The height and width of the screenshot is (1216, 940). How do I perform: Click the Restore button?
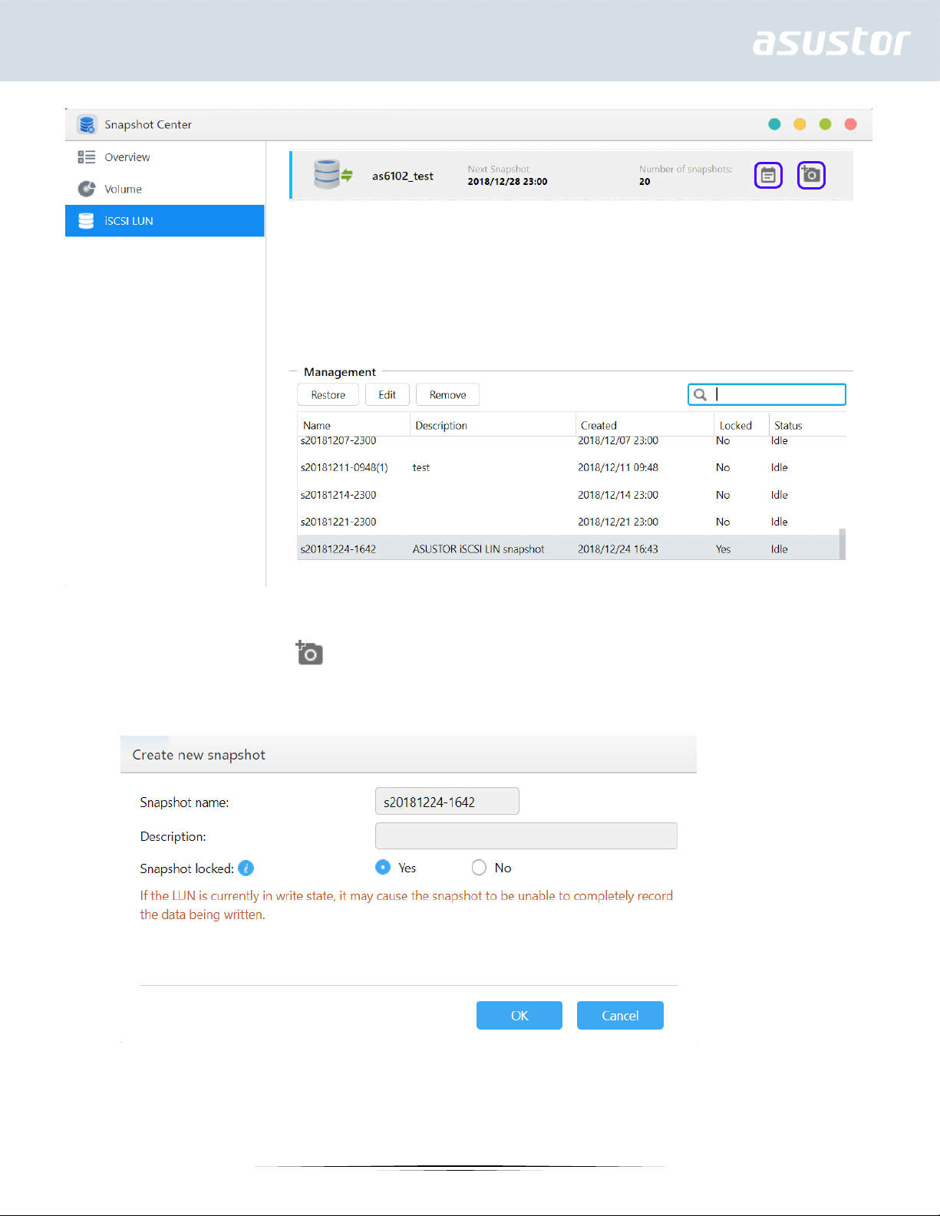(x=328, y=394)
